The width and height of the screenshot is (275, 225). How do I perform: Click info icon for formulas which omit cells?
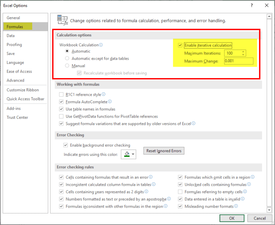tap(252, 177)
